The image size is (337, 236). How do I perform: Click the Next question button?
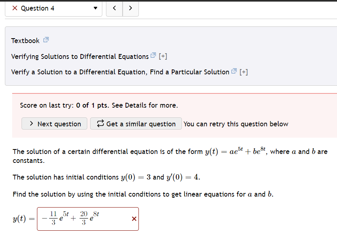tap(54, 124)
